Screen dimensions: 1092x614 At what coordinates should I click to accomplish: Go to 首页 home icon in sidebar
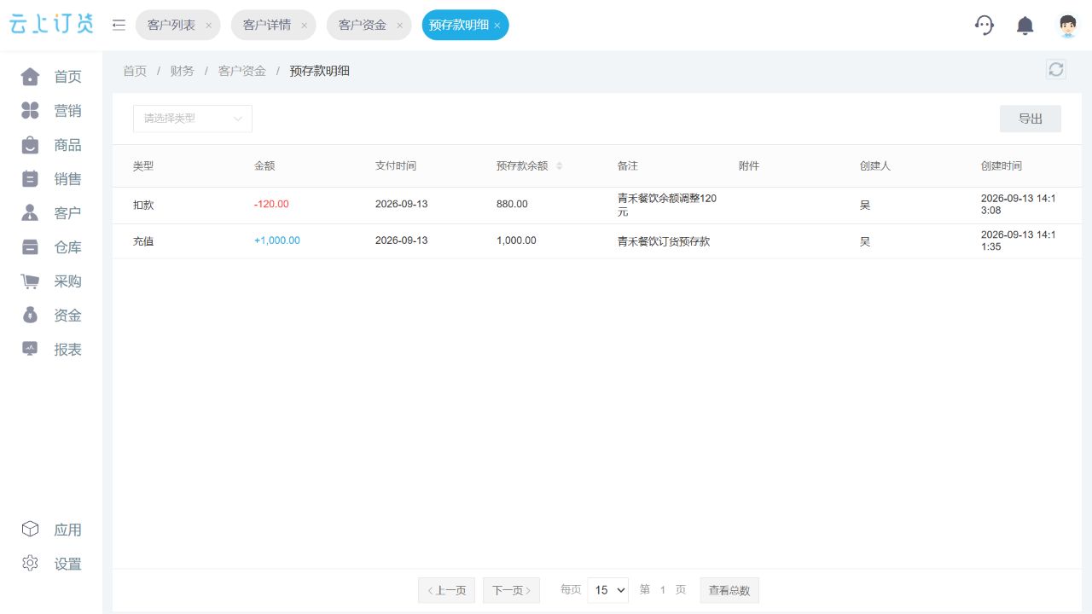tap(30, 77)
